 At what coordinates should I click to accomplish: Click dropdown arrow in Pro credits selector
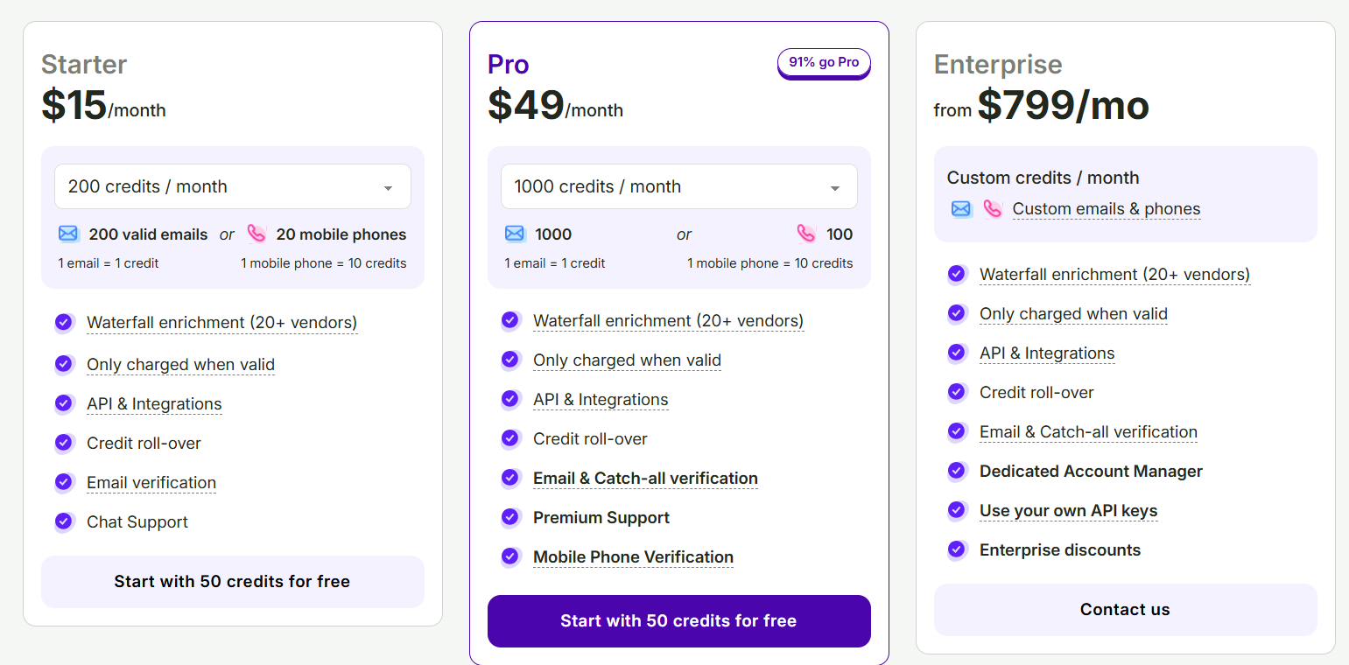(834, 188)
